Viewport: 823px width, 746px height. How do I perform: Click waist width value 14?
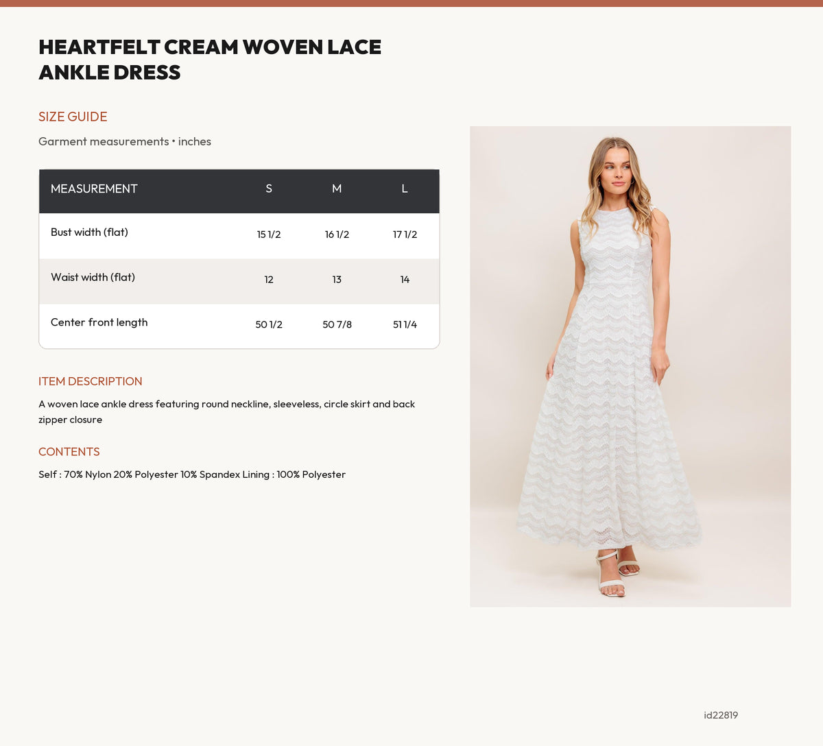pos(405,280)
